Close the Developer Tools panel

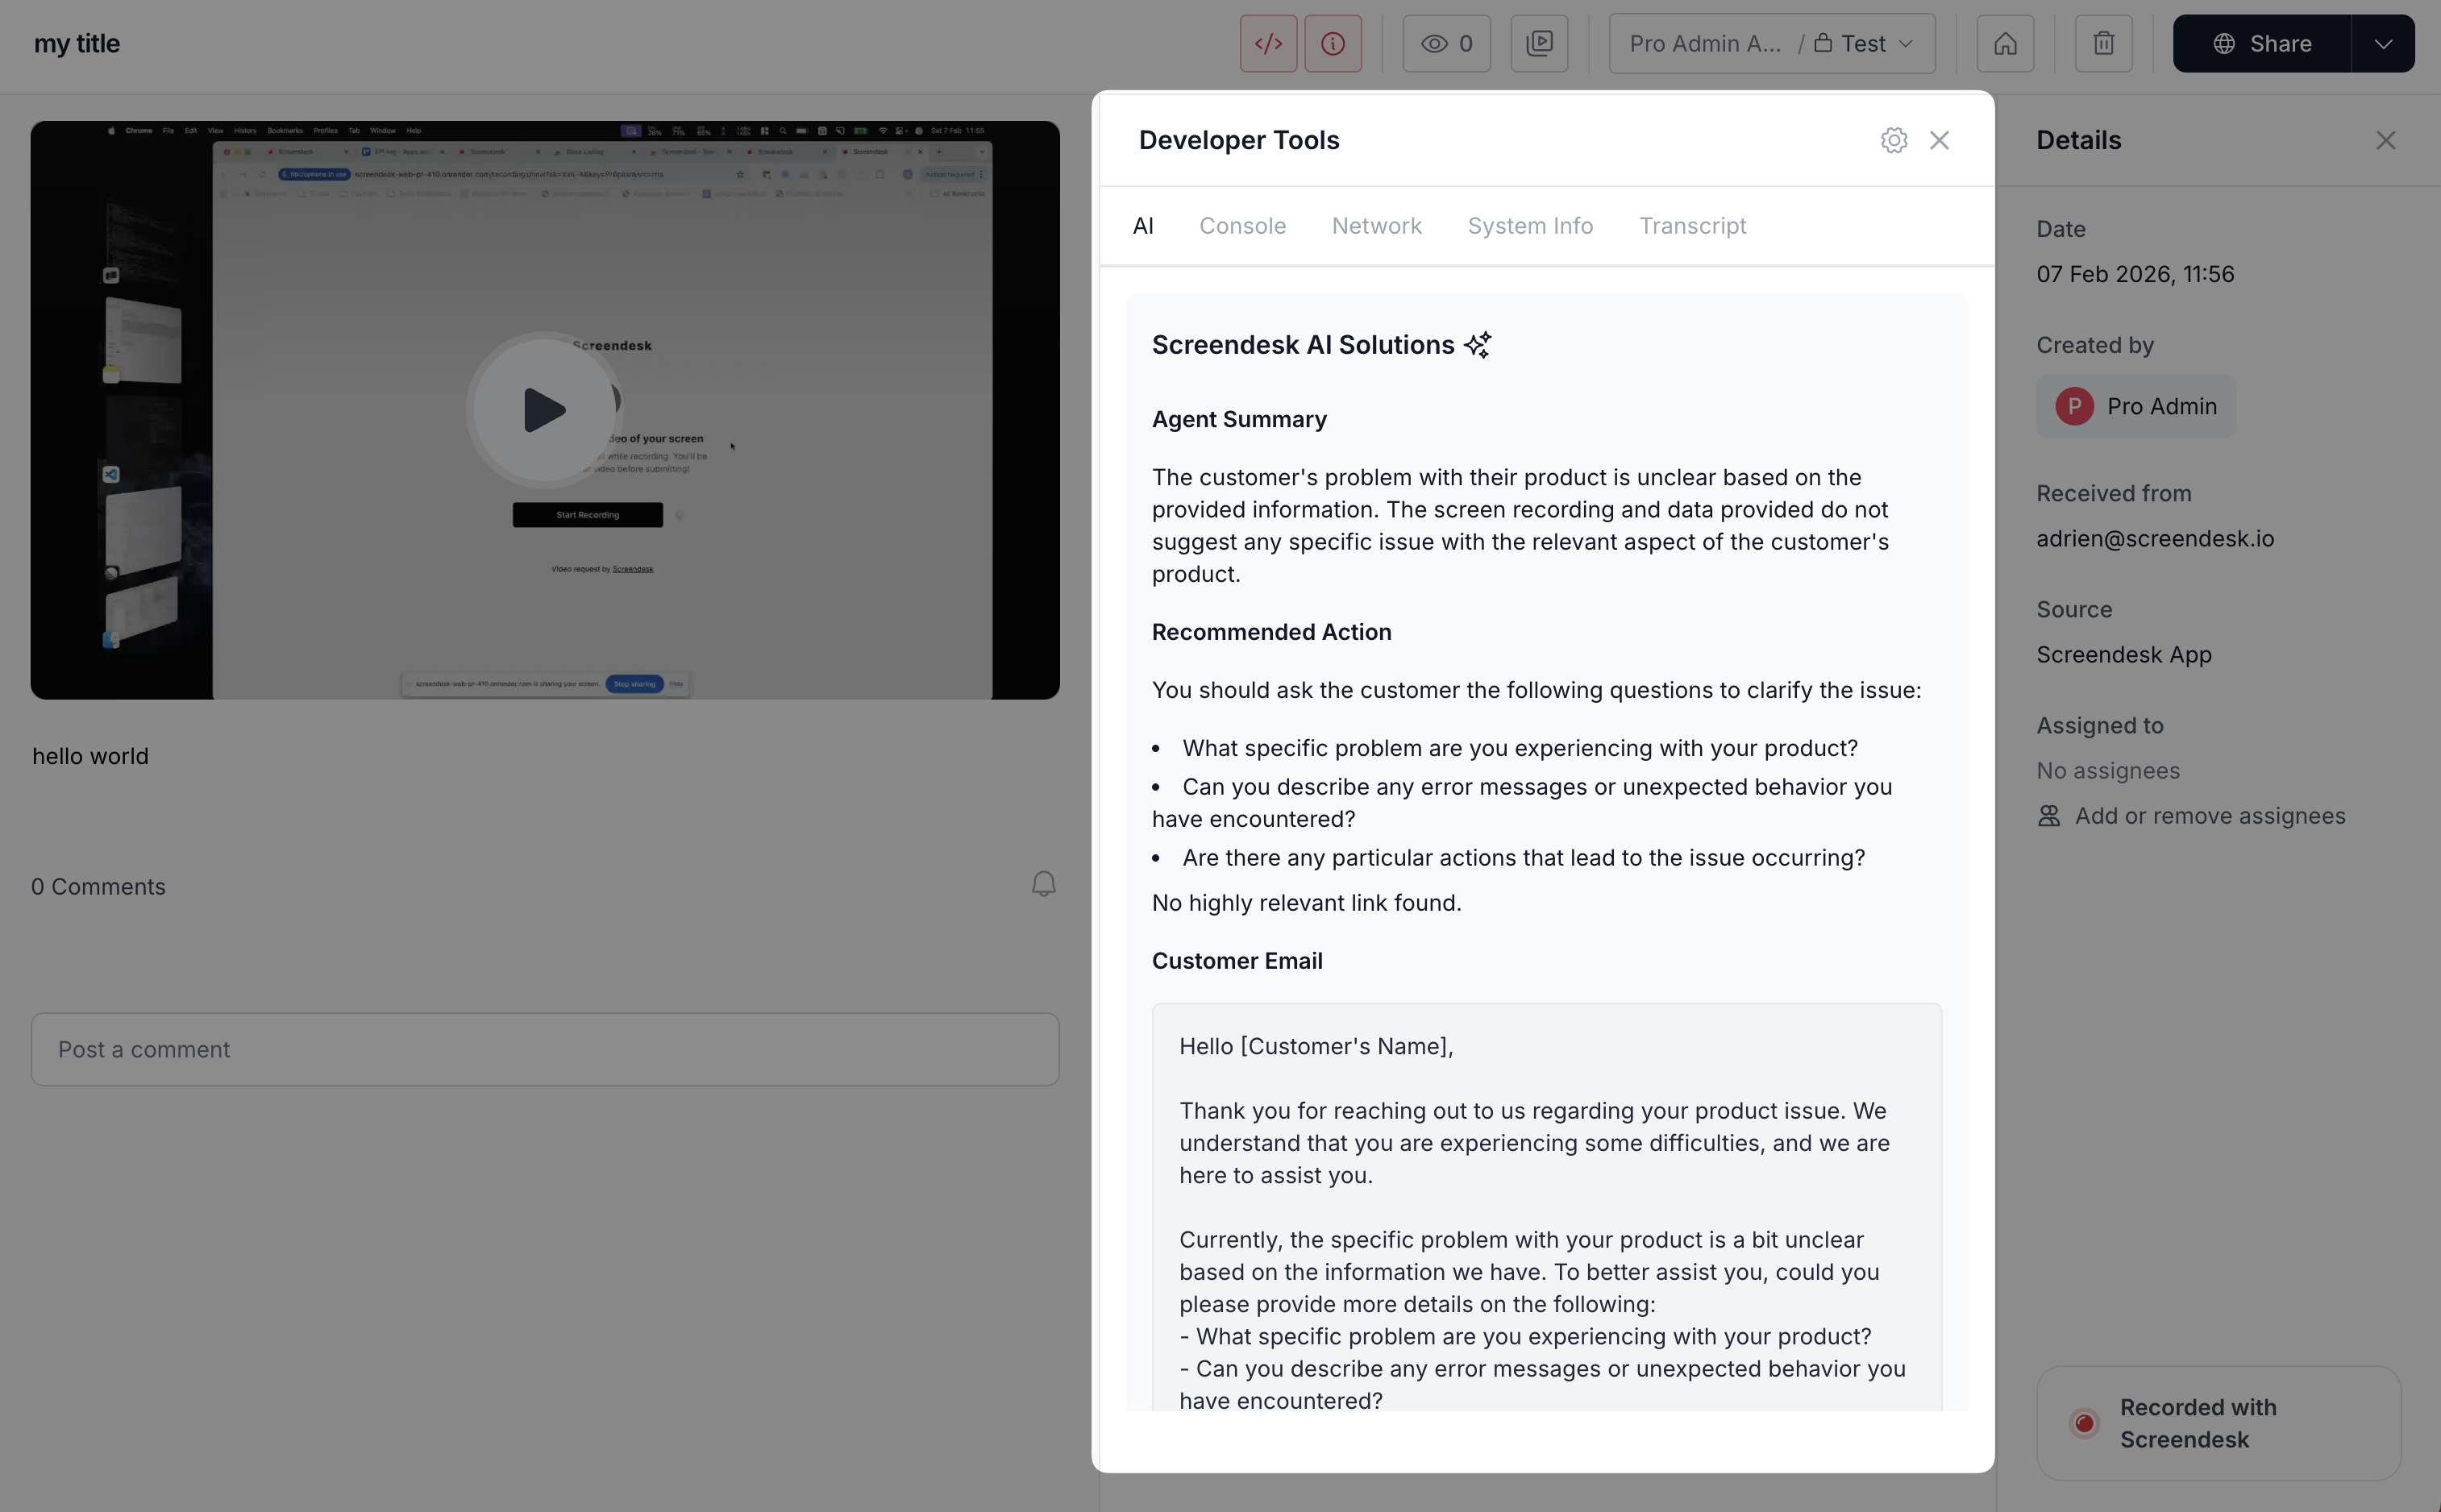click(1939, 140)
